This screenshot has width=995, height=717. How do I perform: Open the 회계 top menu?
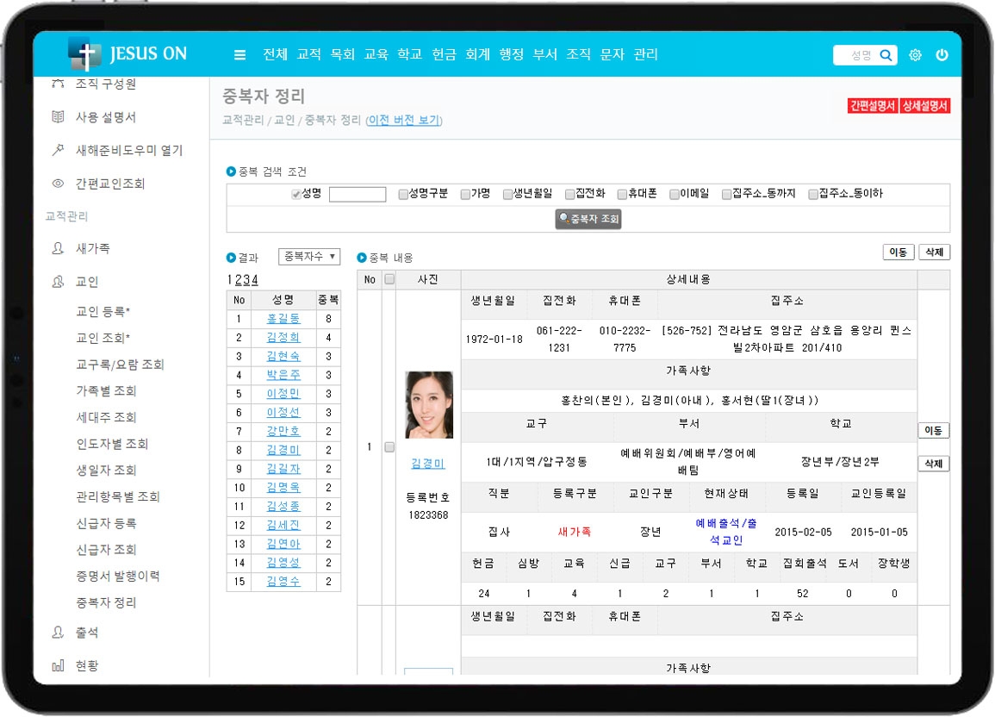(477, 54)
